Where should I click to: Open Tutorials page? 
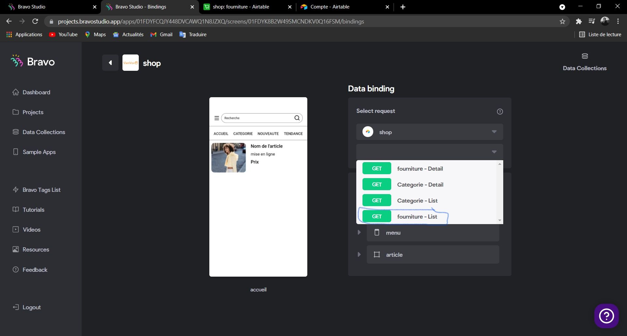point(28,210)
